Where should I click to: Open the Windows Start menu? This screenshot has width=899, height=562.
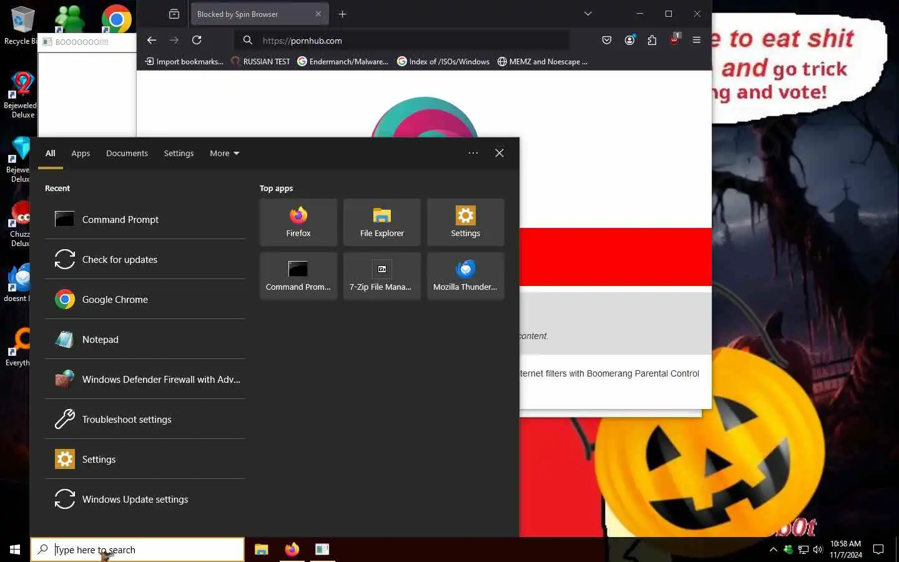coord(15,550)
